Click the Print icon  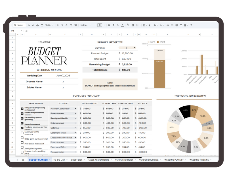coord(37,25)
